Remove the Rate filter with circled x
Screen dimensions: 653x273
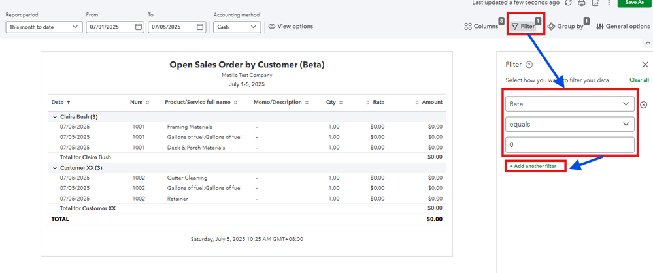coord(643,104)
